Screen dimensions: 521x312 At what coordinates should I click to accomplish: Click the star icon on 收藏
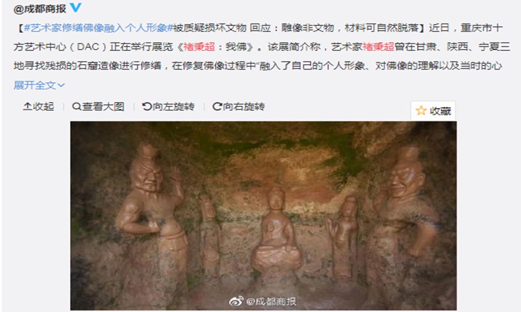tap(421, 110)
